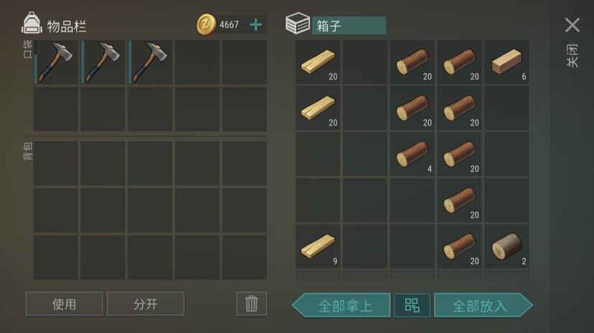Select the log stack with quantity 4

click(x=412, y=154)
